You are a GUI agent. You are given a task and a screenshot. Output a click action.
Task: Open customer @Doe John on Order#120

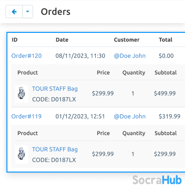(x=129, y=55)
